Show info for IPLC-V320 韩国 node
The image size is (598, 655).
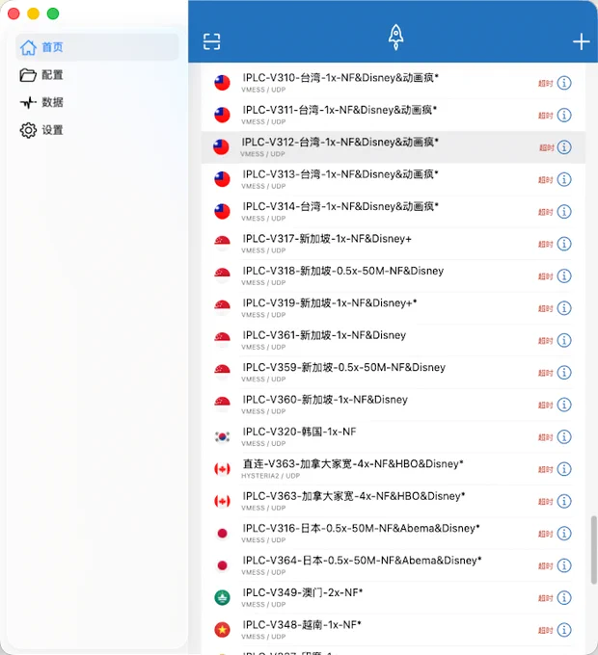(x=564, y=436)
